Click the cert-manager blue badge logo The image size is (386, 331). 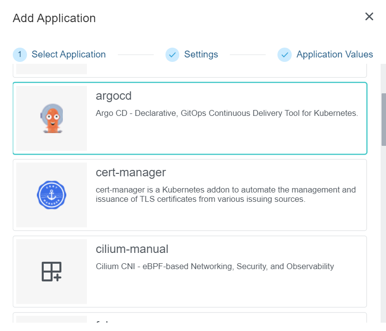tap(52, 195)
